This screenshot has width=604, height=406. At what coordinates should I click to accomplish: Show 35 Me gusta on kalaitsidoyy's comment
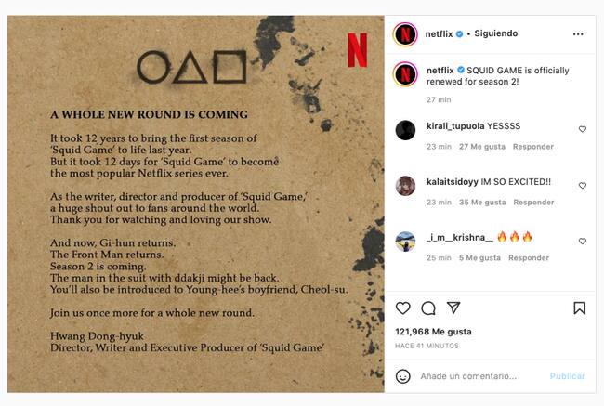[482, 203]
